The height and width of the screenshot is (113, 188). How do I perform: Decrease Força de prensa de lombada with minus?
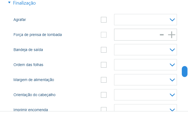(162, 35)
